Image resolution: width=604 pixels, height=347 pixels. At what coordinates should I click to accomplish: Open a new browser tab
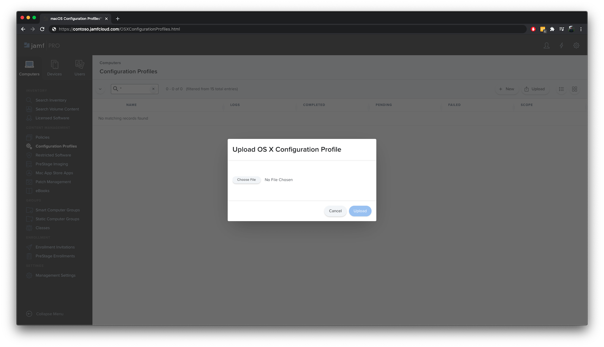[118, 19]
